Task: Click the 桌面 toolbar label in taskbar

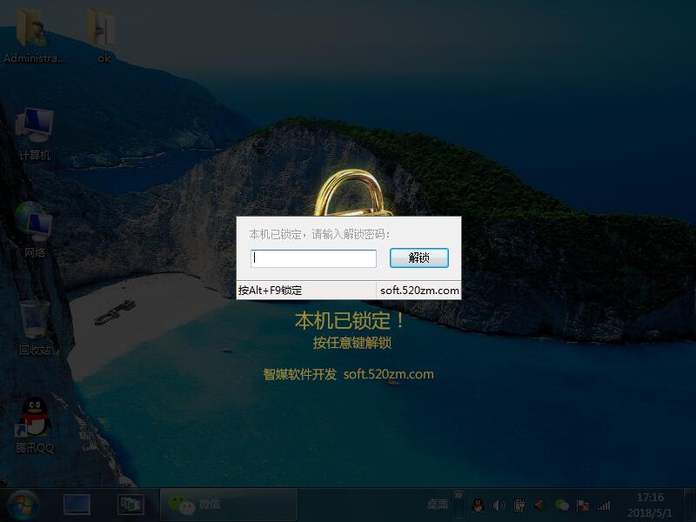Action: coord(437,505)
